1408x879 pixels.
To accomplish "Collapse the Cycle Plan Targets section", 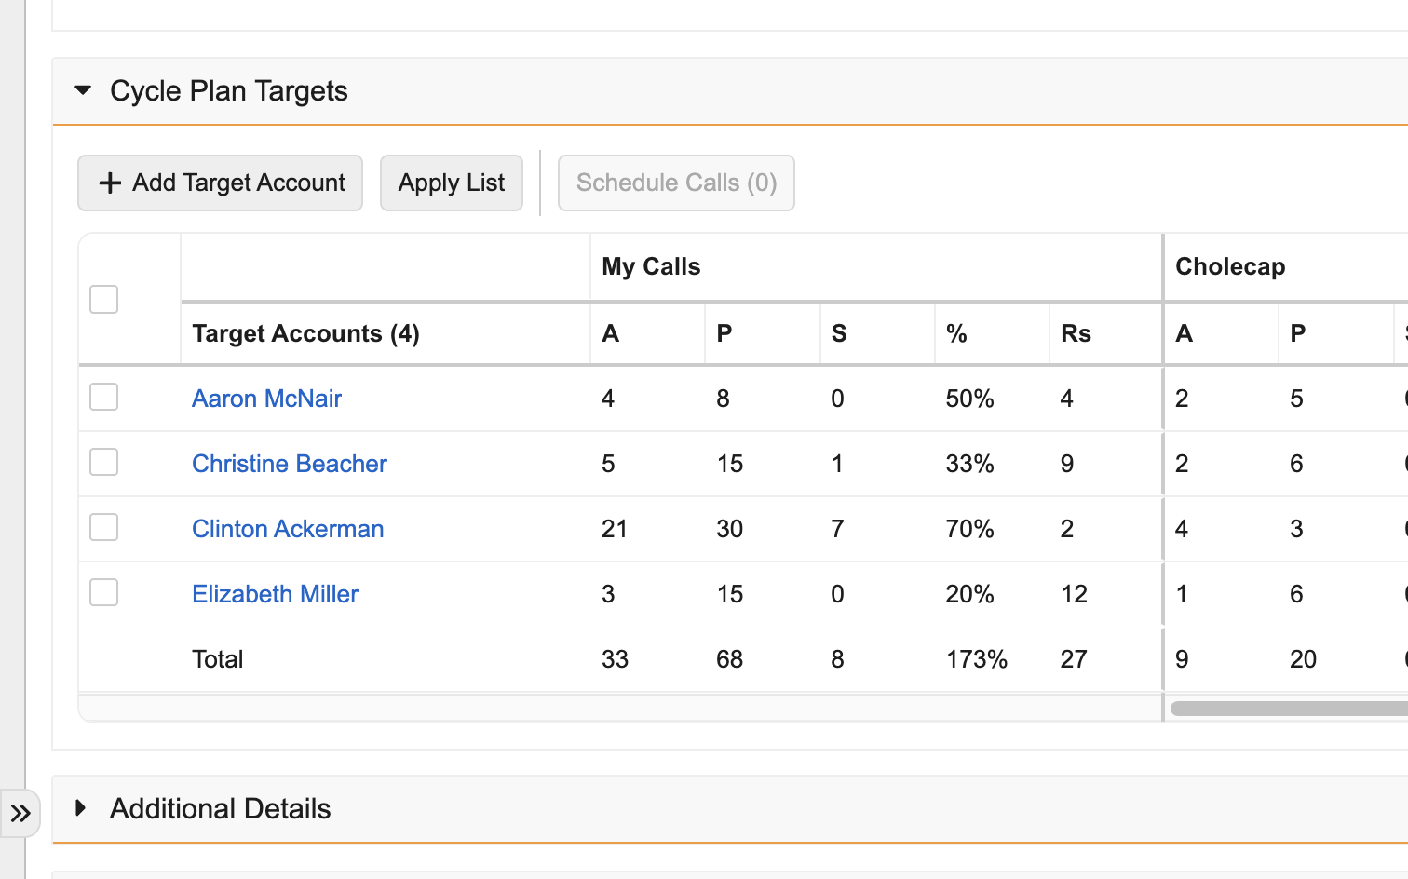I will (x=83, y=90).
